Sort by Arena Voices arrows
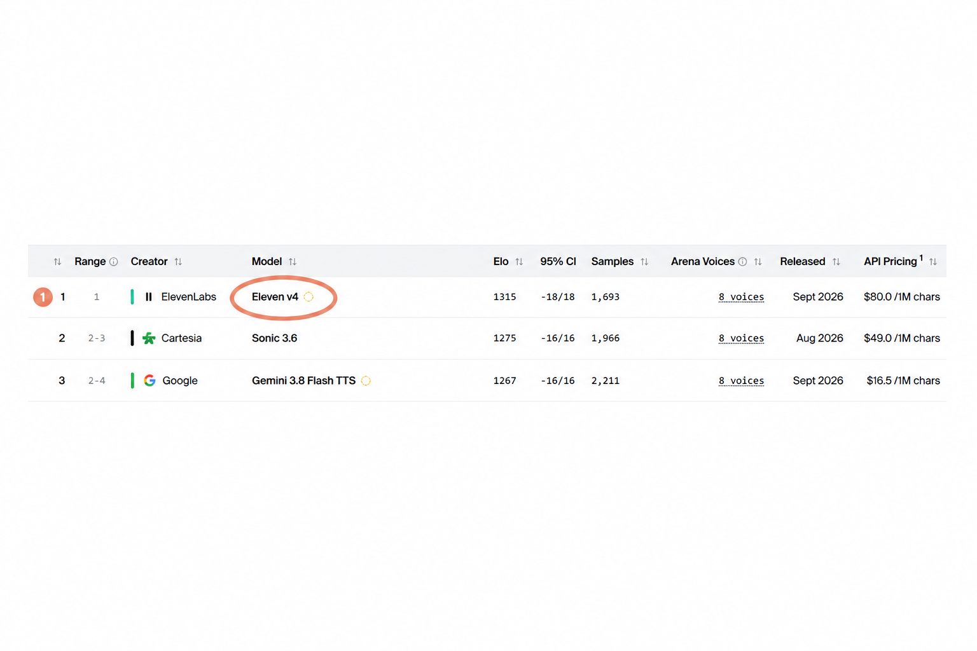The width and height of the screenshot is (977, 651). click(758, 262)
